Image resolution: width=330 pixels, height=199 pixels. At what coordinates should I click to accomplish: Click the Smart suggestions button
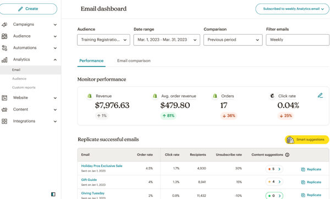click(x=307, y=140)
